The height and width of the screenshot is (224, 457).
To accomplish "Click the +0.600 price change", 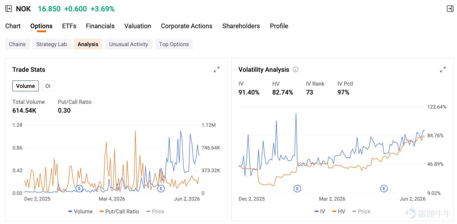I will tap(75, 9).
